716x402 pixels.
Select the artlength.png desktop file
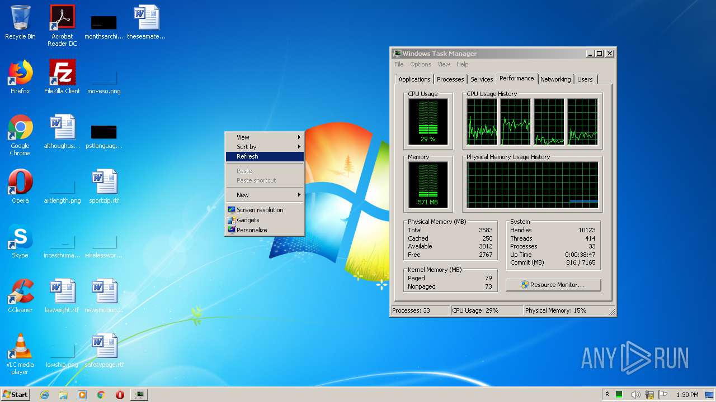[62, 190]
